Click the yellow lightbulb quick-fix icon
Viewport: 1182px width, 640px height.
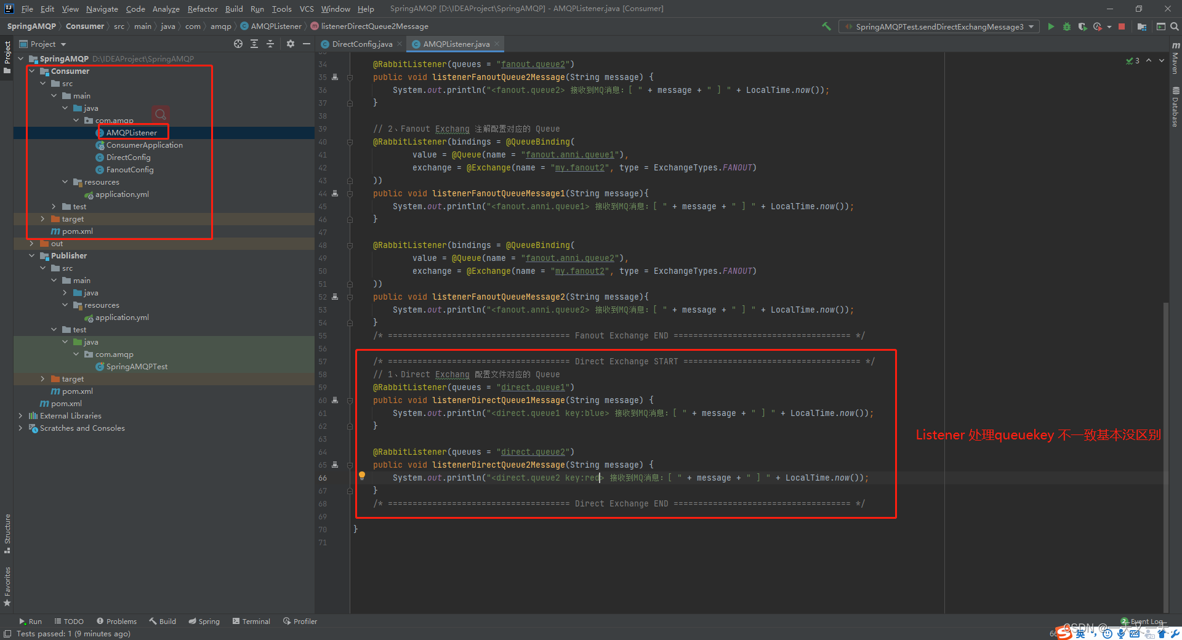(x=362, y=475)
